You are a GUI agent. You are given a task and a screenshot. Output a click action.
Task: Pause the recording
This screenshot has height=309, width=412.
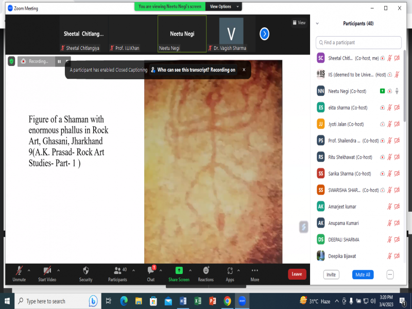click(59, 61)
